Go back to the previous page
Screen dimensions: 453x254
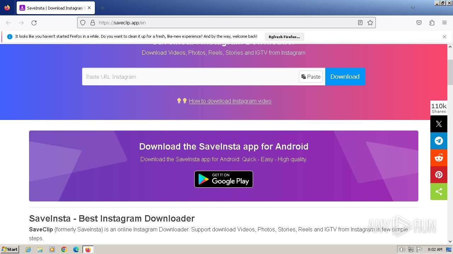pyautogui.click(x=8, y=23)
